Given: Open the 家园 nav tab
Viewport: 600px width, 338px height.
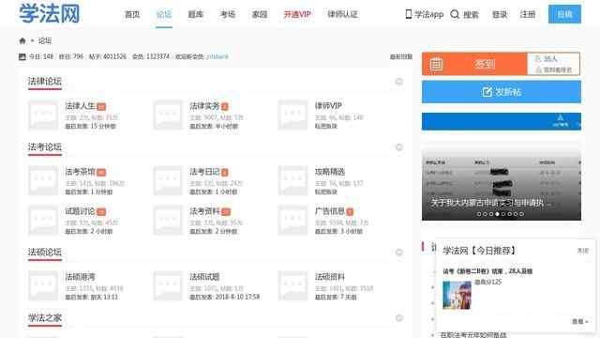Looking at the screenshot, I should (260, 15).
